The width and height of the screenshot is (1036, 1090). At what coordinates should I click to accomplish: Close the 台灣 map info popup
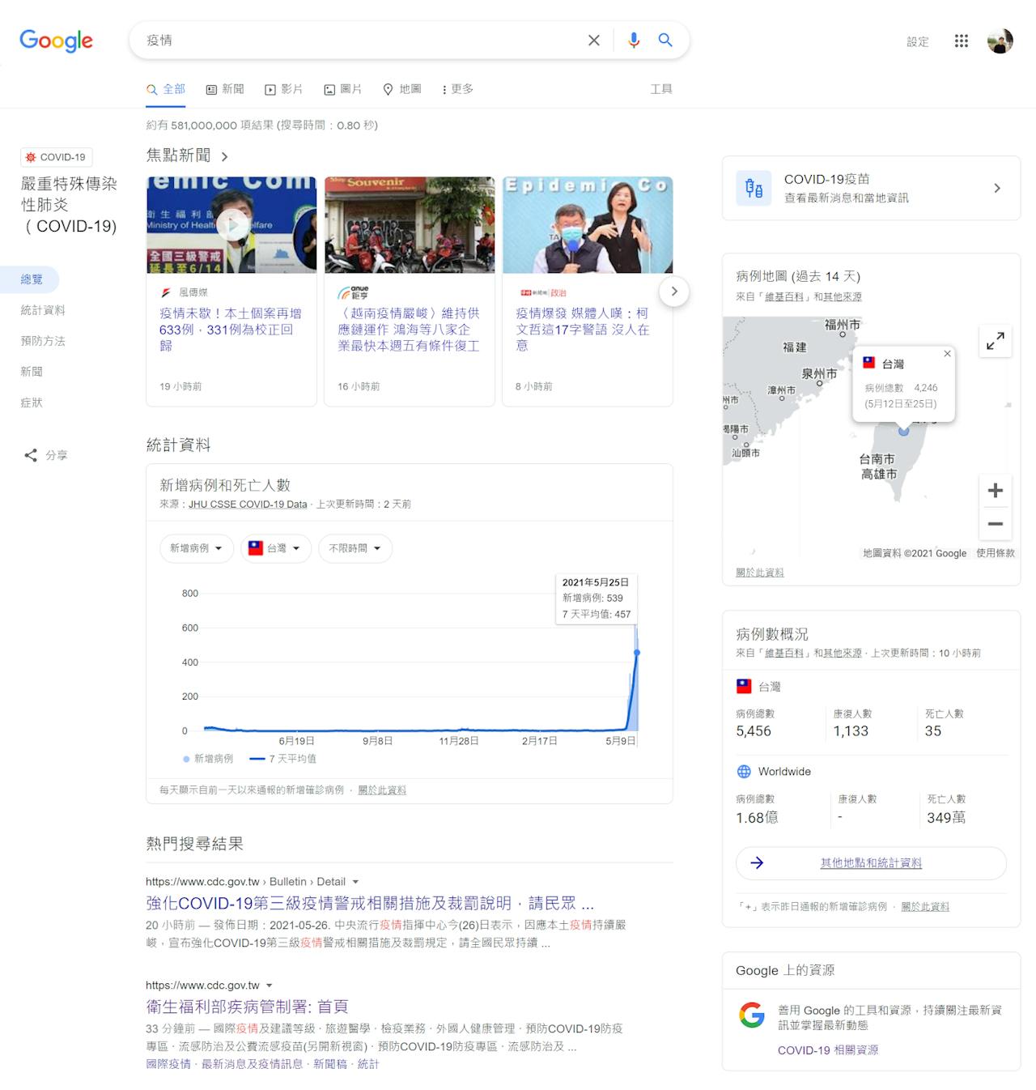coord(947,354)
